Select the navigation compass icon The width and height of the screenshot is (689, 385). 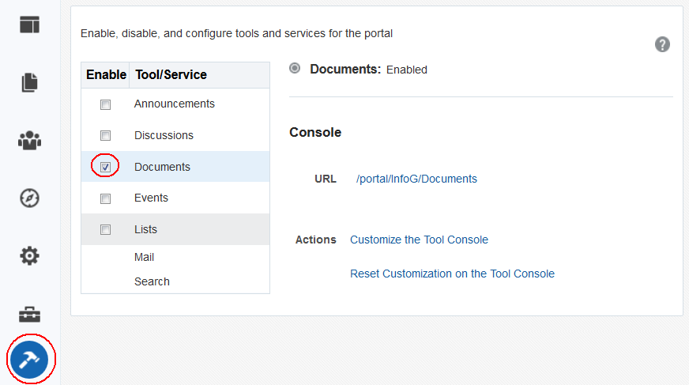click(x=29, y=198)
